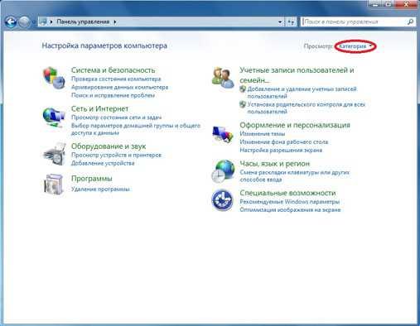Click the Оформление и персонализация monitor icon
The width and height of the screenshot is (420, 326).
223,135
